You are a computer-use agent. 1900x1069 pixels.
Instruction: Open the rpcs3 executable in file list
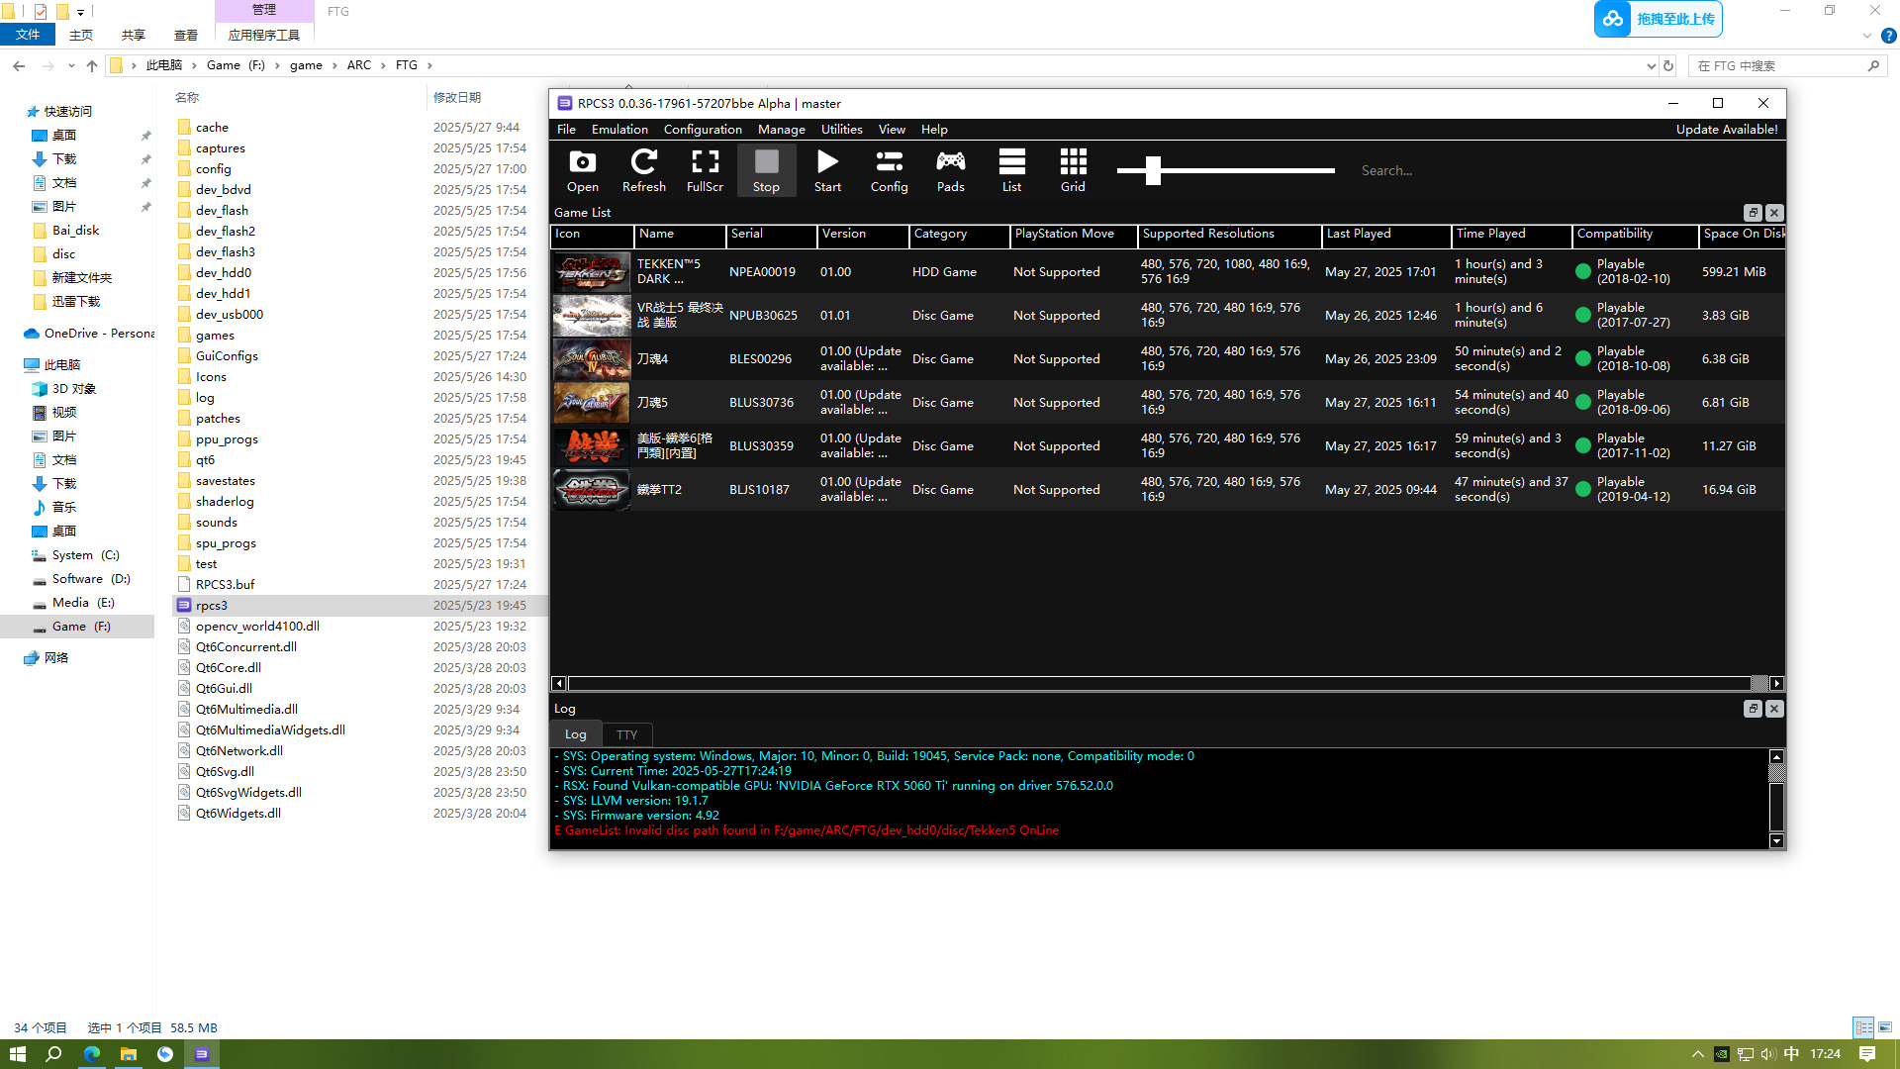pyautogui.click(x=211, y=606)
